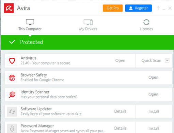
Task: Click the Browser Safety heading text
Action: point(34,75)
